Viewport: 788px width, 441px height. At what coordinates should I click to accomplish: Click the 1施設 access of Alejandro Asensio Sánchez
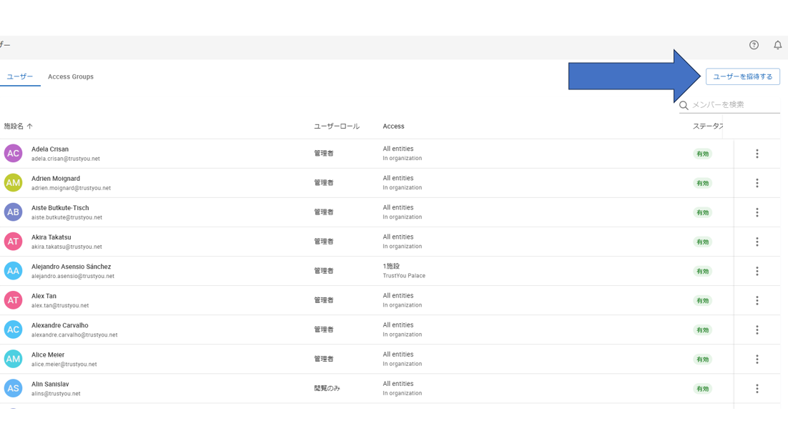click(x=391, y=266)
